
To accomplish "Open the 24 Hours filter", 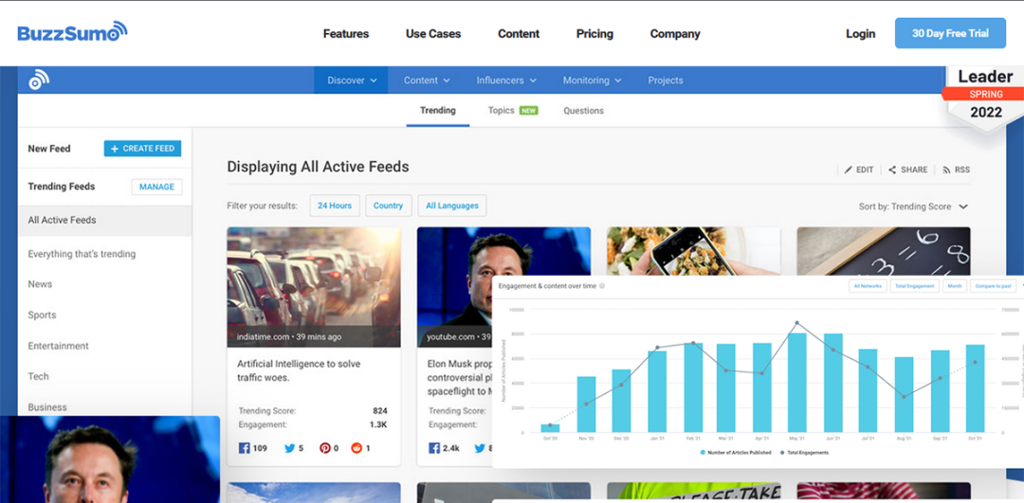I will coord(335,206).
